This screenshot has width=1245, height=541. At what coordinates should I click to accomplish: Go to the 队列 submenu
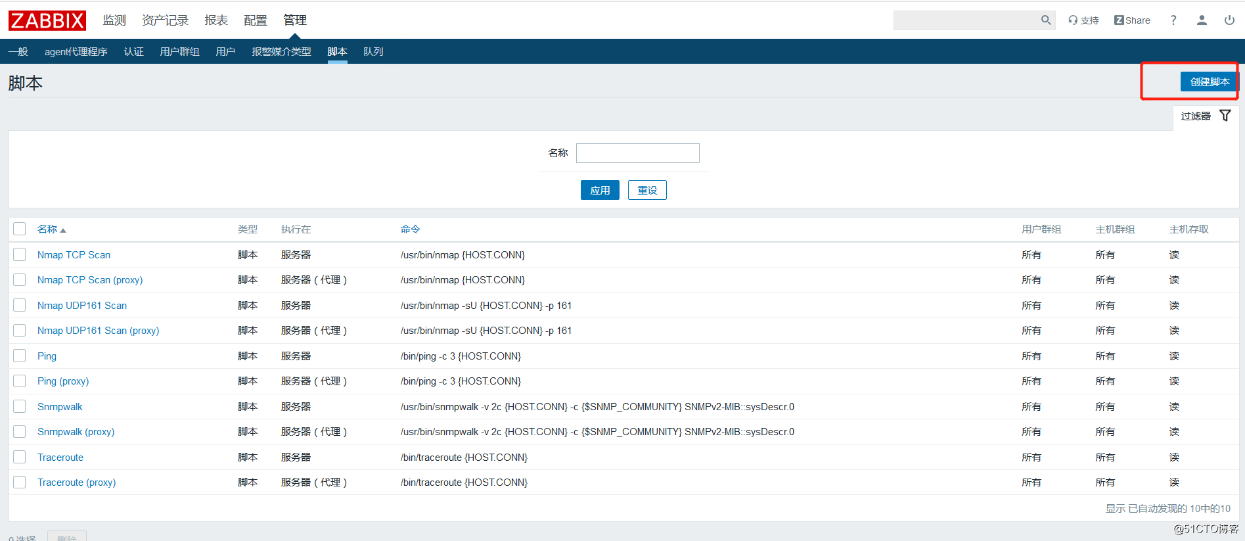(x=373, y=51)
